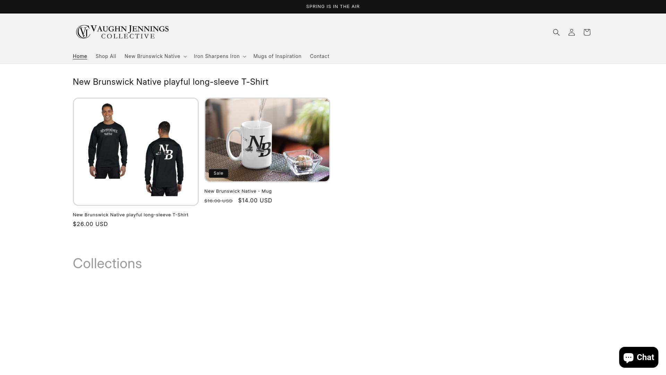Click the SPRING IS IN THE AIR announcement
This screenshot has width=666, height=375.
pyautogui.click(x=333, y=7)
